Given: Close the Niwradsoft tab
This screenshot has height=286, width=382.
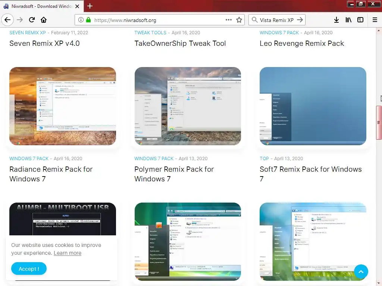Looking at the screenshot, I should (77, 6).
